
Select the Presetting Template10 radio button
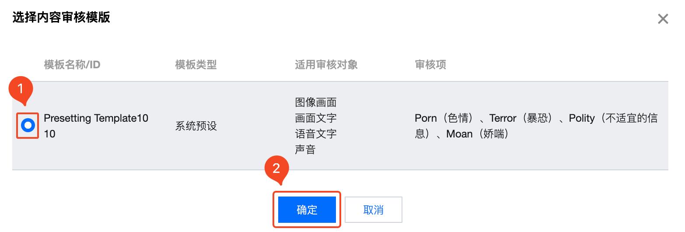(x=28, y=126)
